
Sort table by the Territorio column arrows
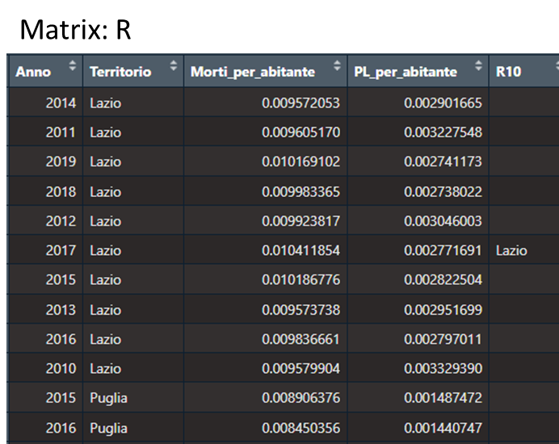coord(173,65)
